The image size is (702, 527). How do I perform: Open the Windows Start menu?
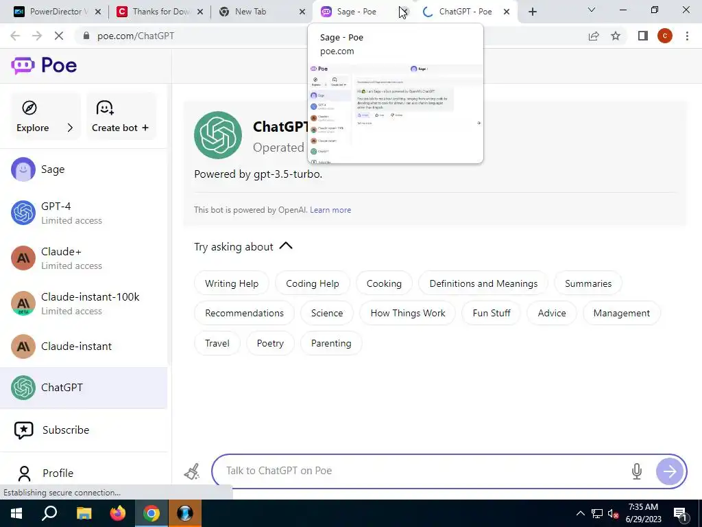click(16, 513)
